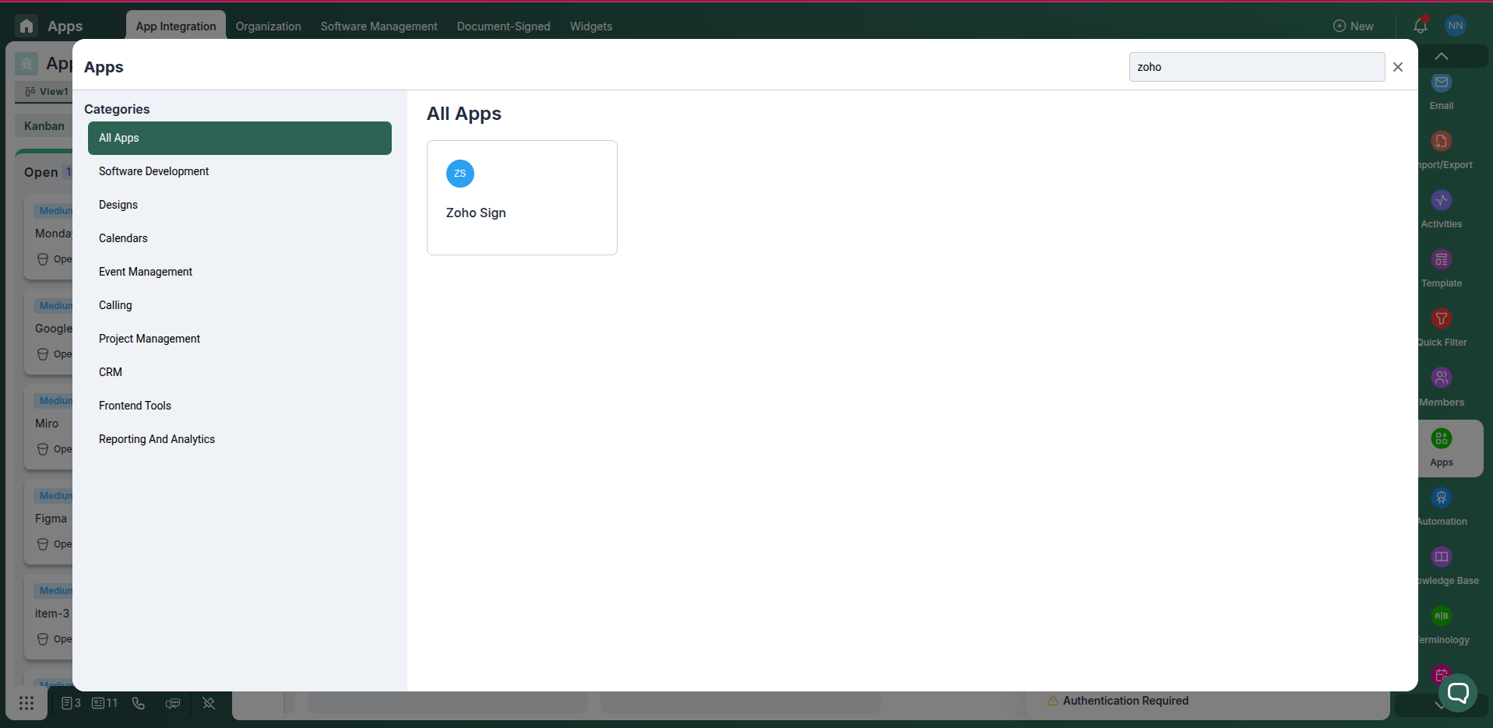Close the Apps dialog
This screenshot has width=1493, height=728.
click(1398, 67)
